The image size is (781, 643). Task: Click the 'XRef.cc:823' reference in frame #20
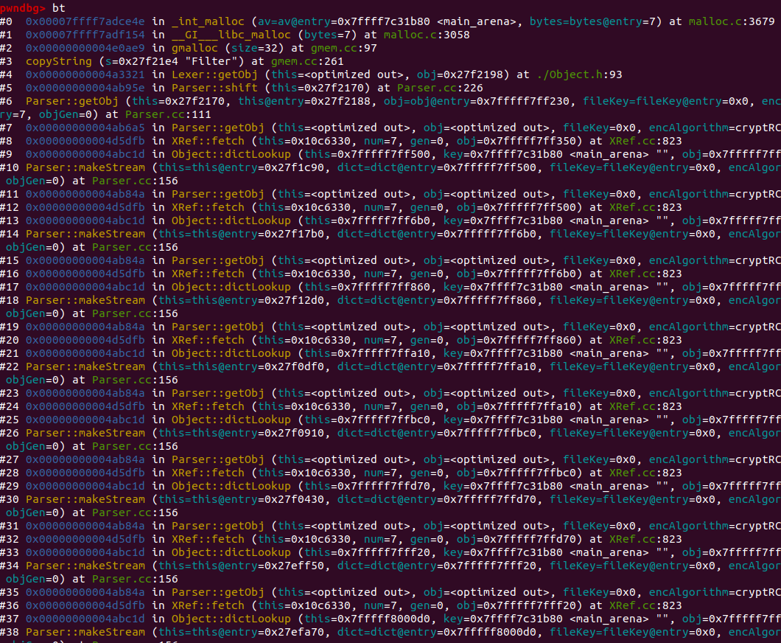click(x=645, y=340)
